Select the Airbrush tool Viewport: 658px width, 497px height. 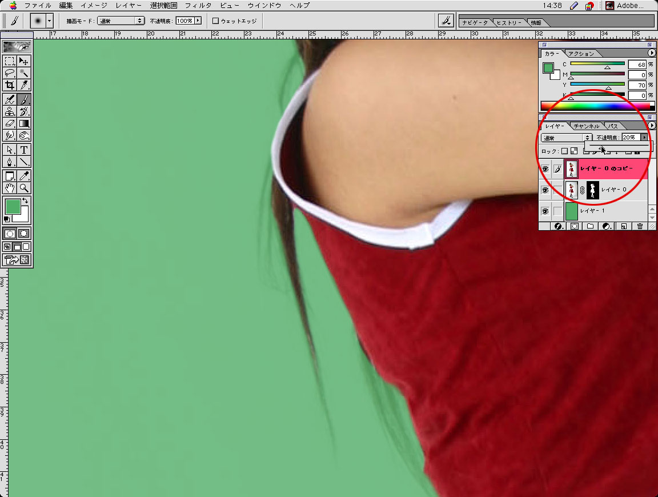click(x=10, y=99)
